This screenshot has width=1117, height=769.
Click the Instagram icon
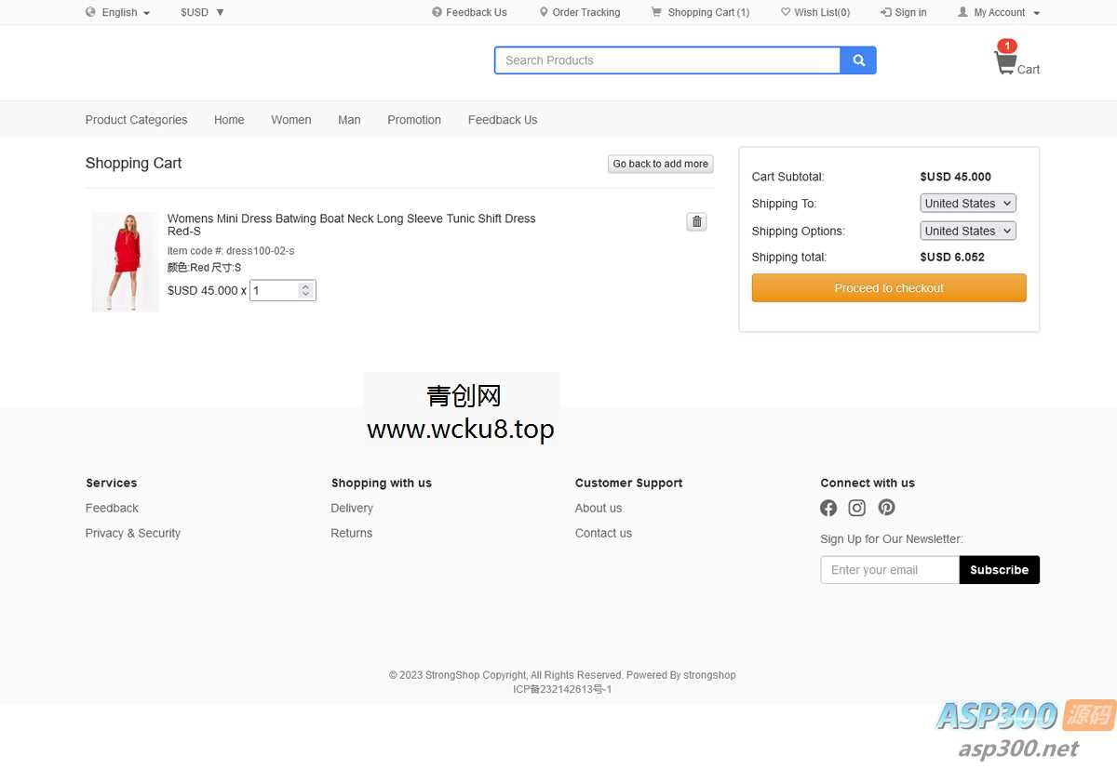point(856,508)
